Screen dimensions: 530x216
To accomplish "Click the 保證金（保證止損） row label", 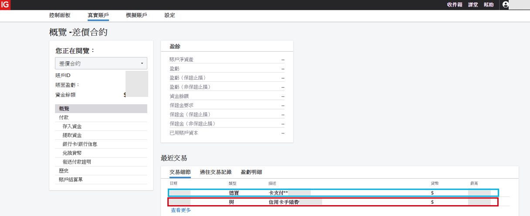I will pyautogui.click(x=190, y=114).
